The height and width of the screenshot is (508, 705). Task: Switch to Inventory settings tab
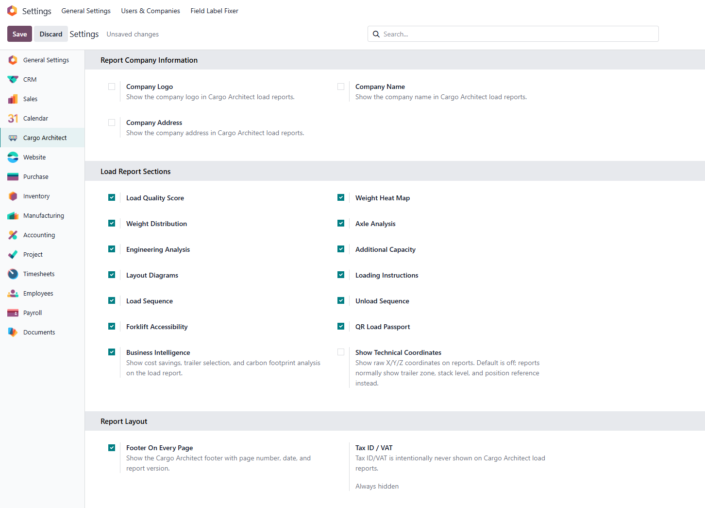pyautogui.click(x=42, y=196)
